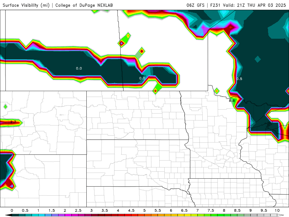
Task: Click the color scale tick label "1"
Action: click(38, 210)
